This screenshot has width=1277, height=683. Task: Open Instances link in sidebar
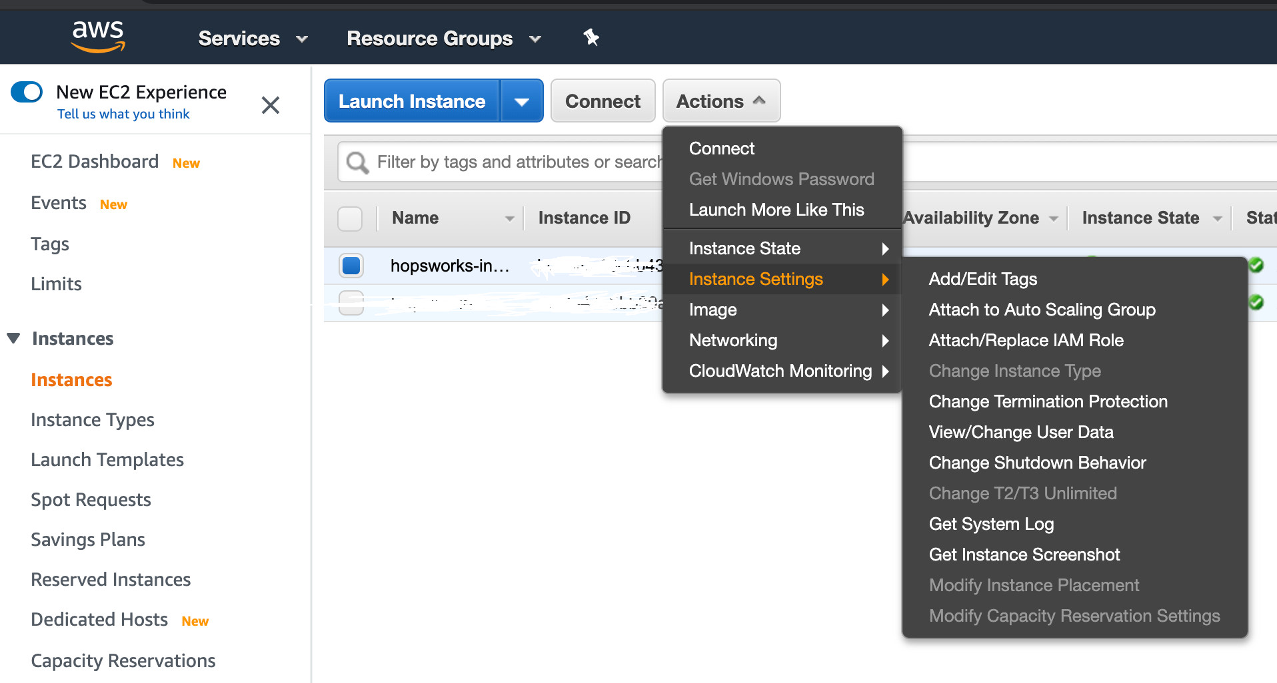click(x=71, y=380)
